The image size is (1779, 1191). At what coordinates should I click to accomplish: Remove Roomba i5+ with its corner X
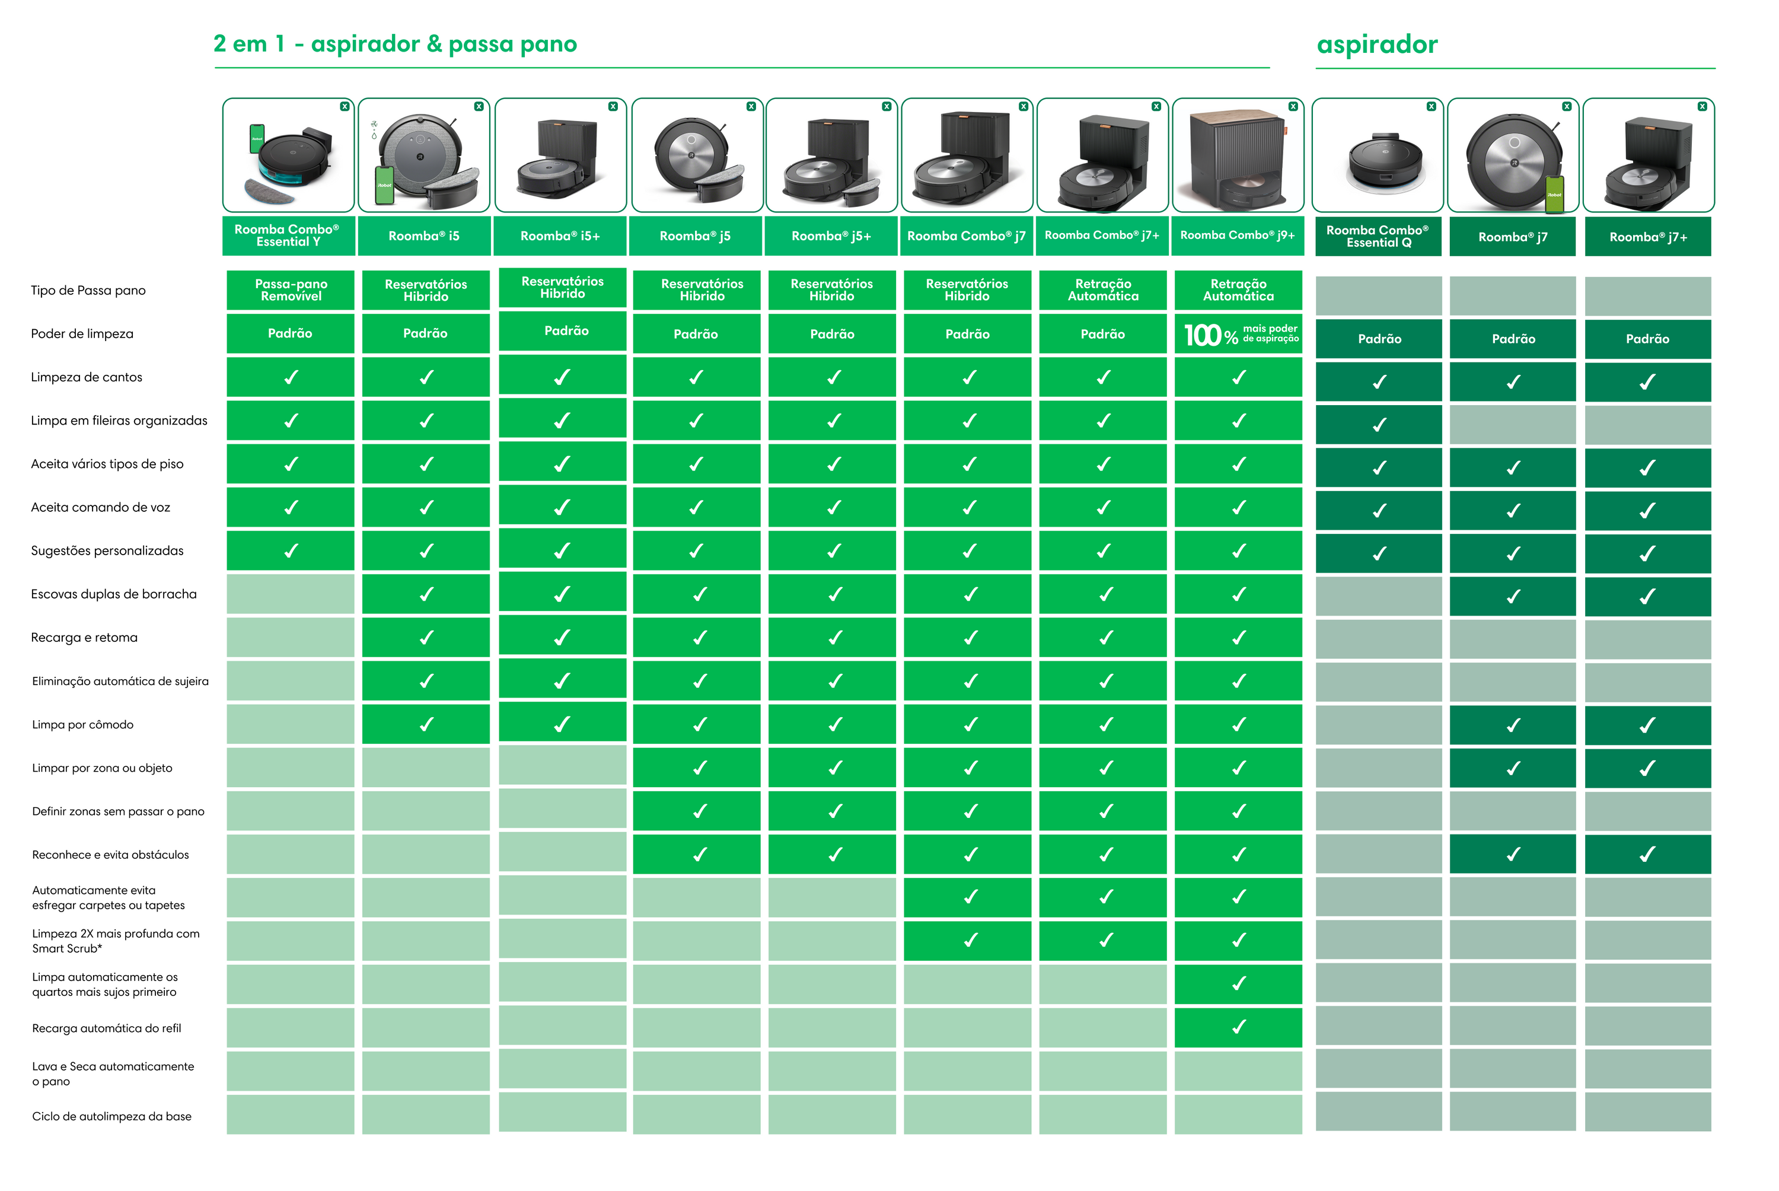pos(613,106)
